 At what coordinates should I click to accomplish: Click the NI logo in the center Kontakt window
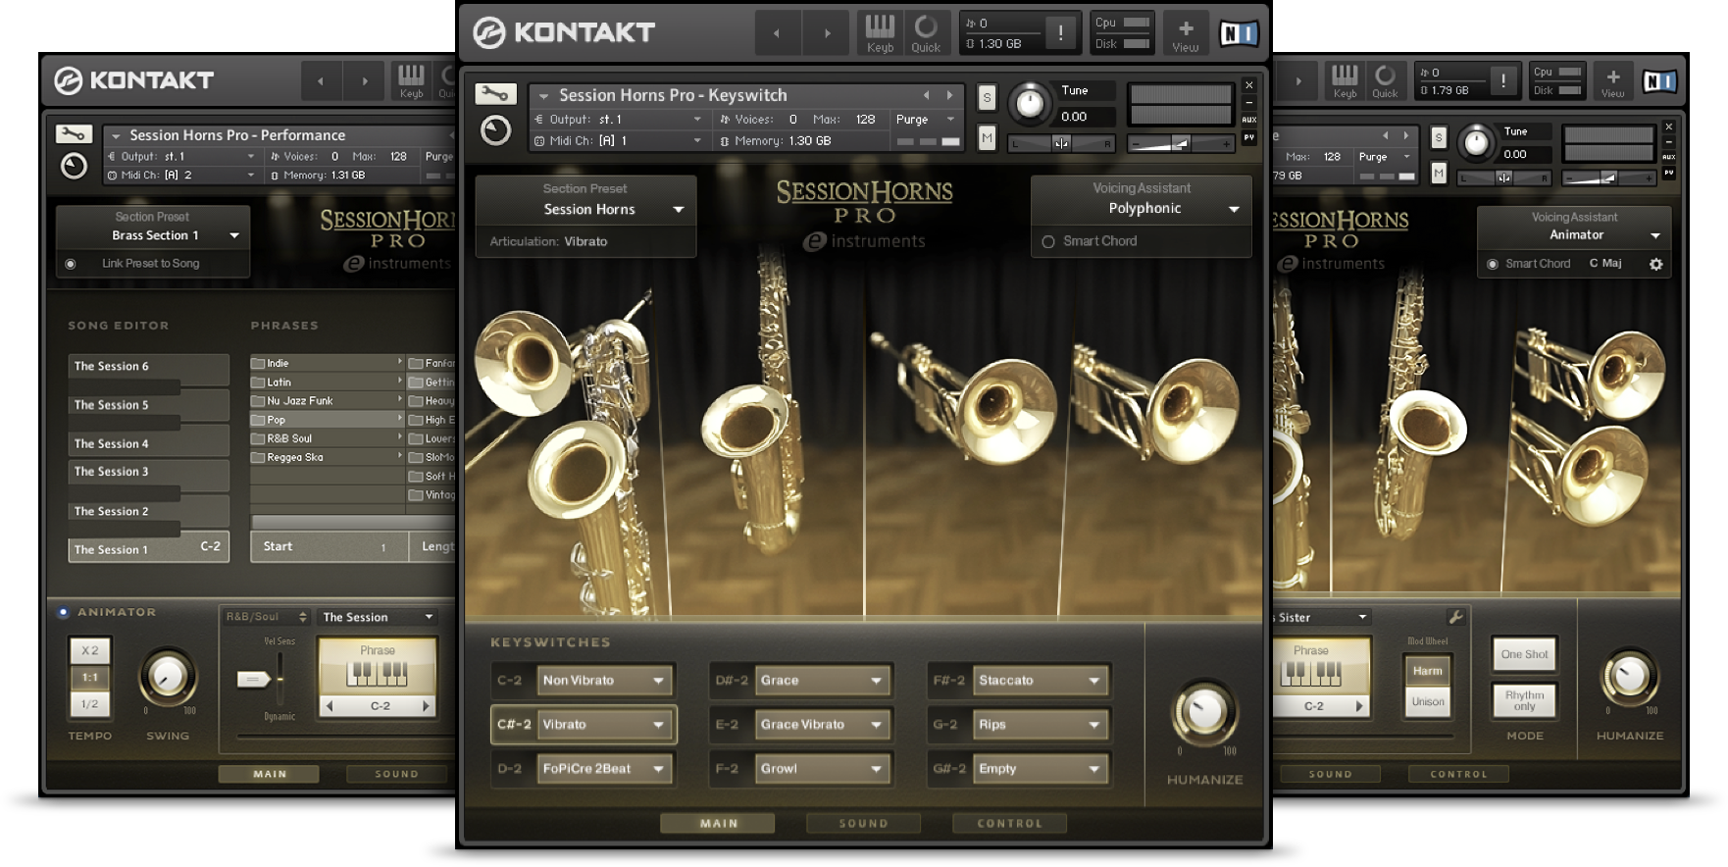(x=1239, y=33)
